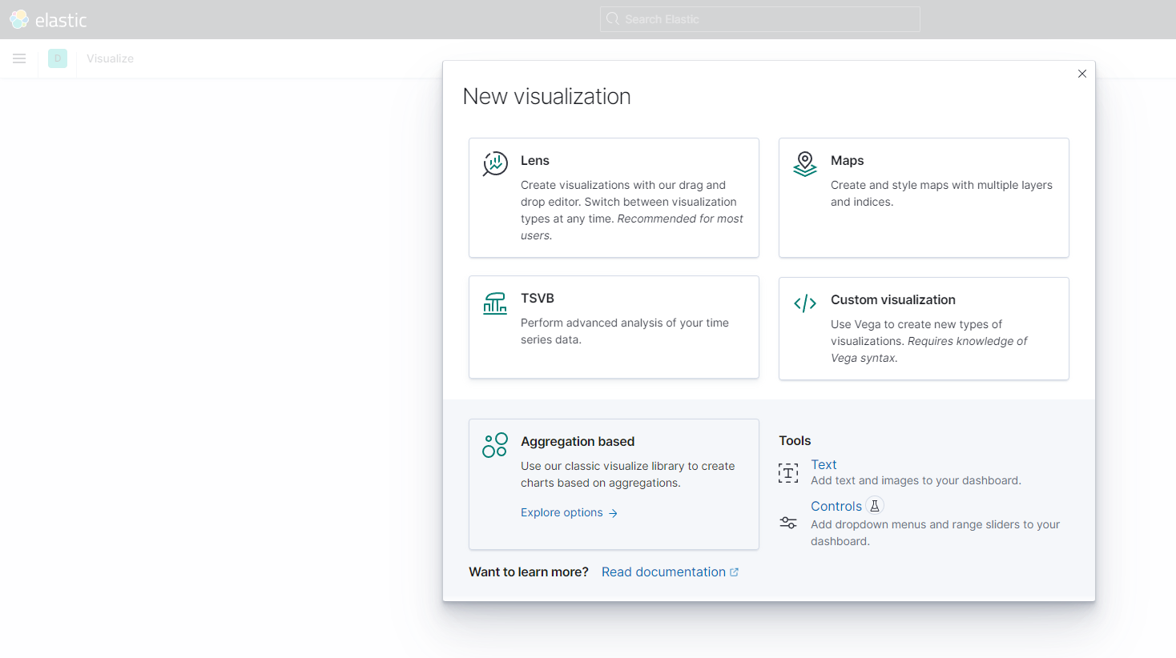Click the New visualization heading
Viewport: 1176px width, 658px height.
pyautogui.click(x=547, y=97)
